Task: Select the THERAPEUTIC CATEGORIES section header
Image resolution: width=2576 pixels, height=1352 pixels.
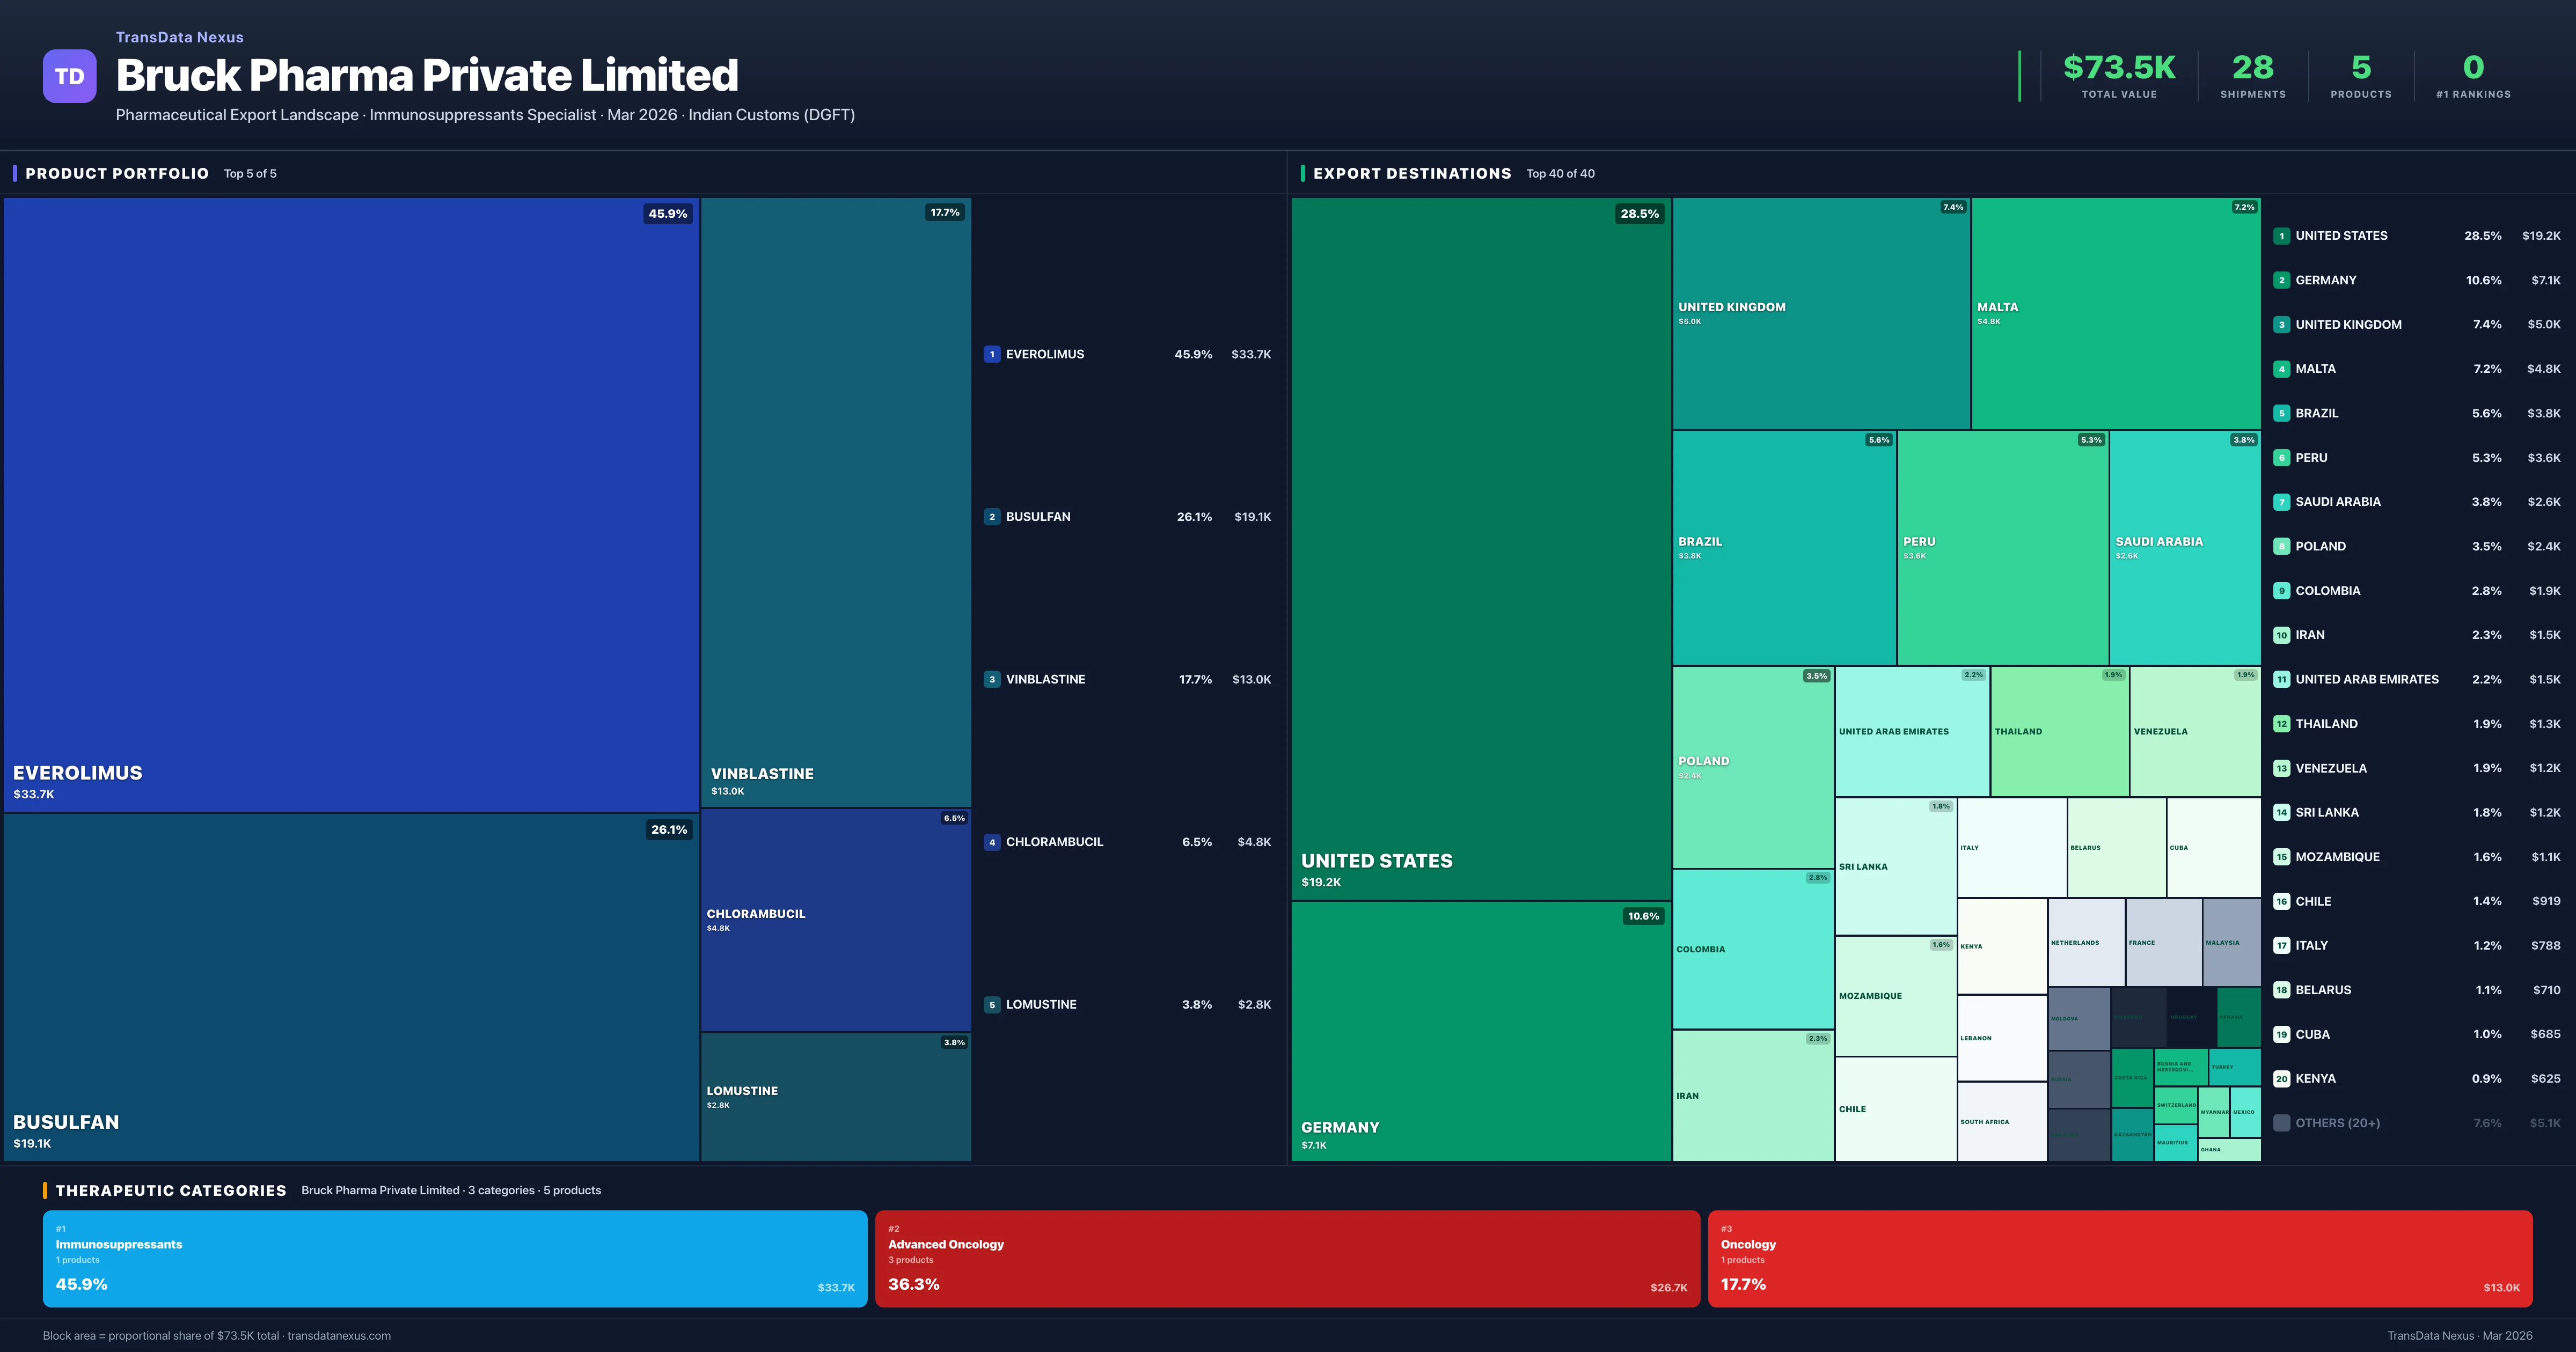Action: 172,1190
